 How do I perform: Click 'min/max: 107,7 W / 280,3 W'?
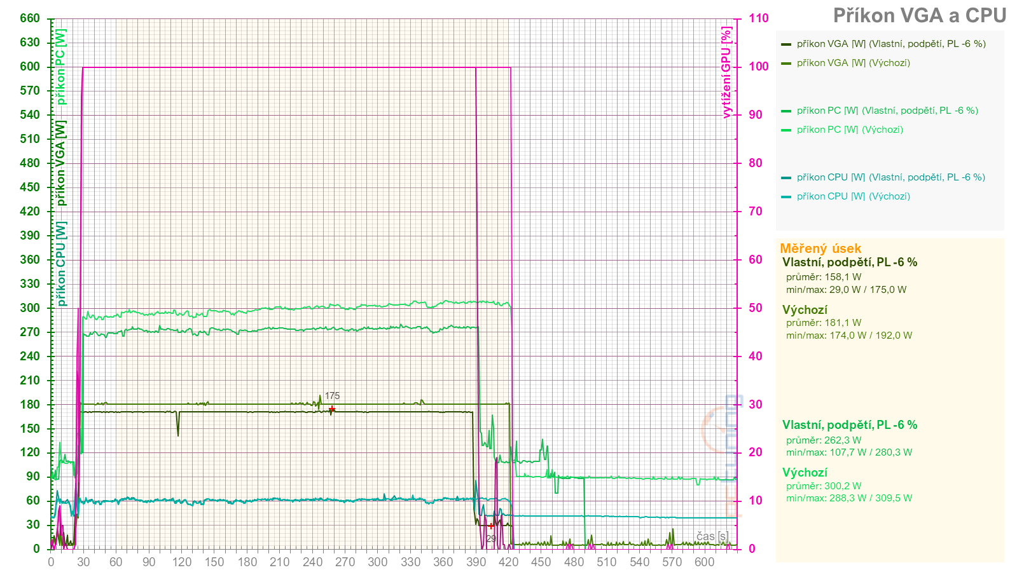(848, 452)
